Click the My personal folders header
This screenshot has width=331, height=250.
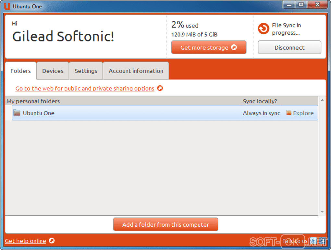click(33, 101)
